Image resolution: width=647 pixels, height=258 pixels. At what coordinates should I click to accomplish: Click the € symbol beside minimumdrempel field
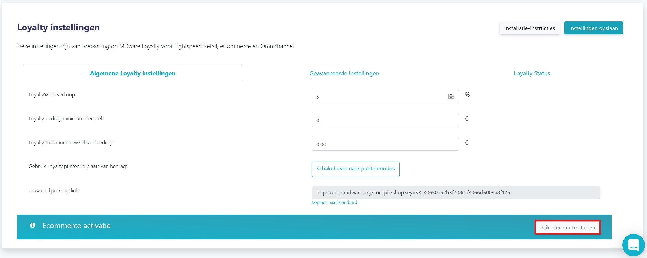click(x=466, y=119)
